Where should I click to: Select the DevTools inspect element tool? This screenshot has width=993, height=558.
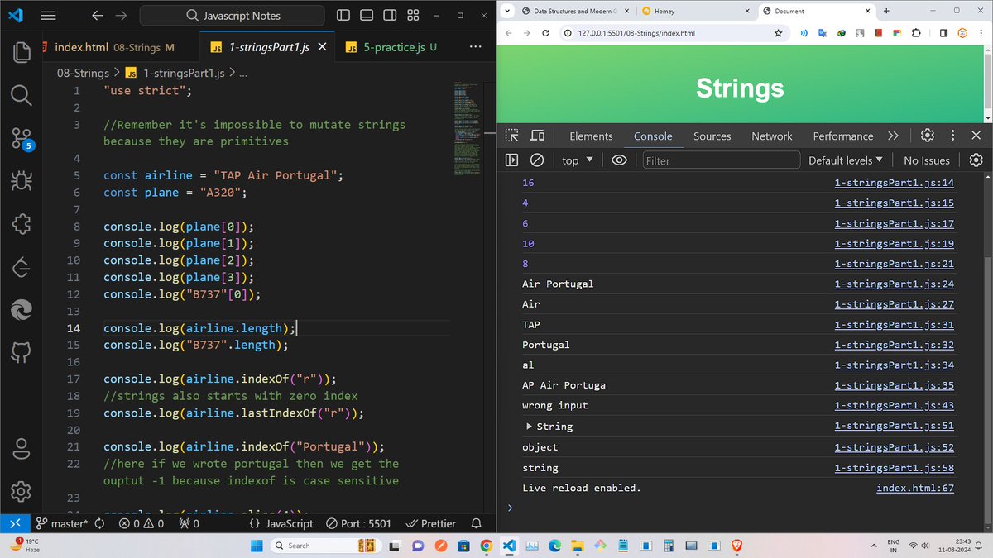pos(512,136)
